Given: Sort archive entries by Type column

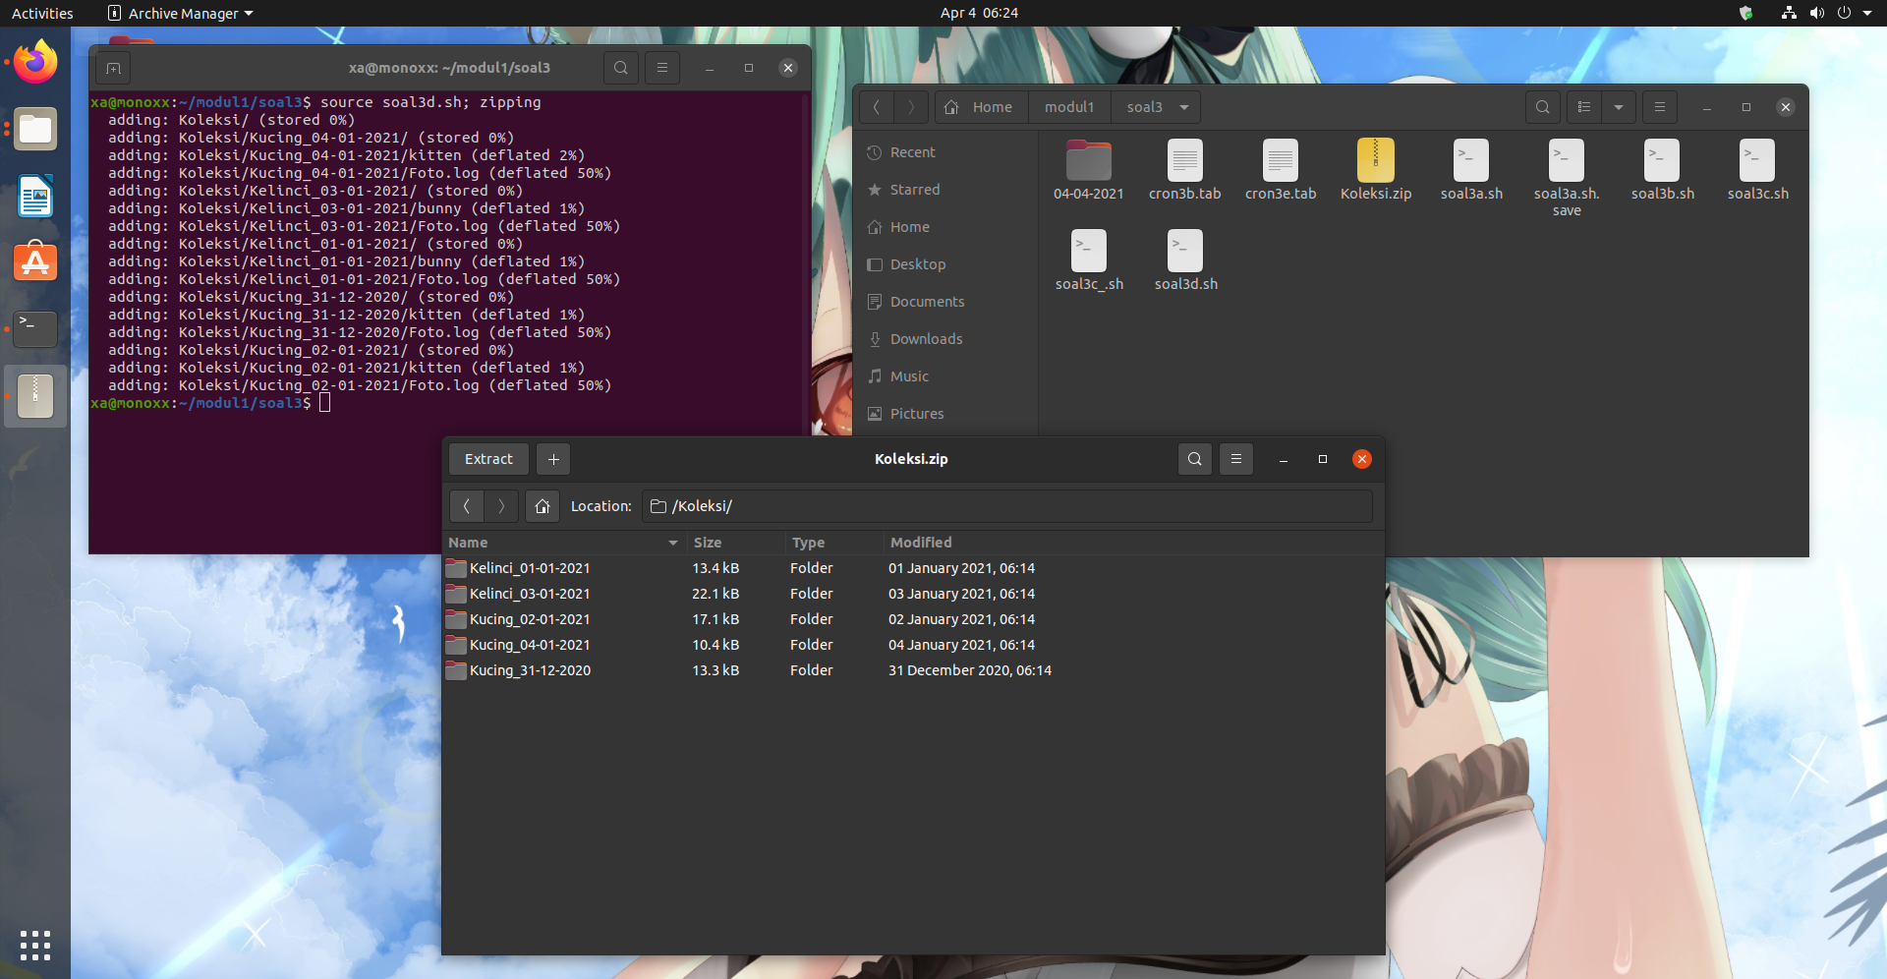Looking at the screenshot, I should pos(835,543).
